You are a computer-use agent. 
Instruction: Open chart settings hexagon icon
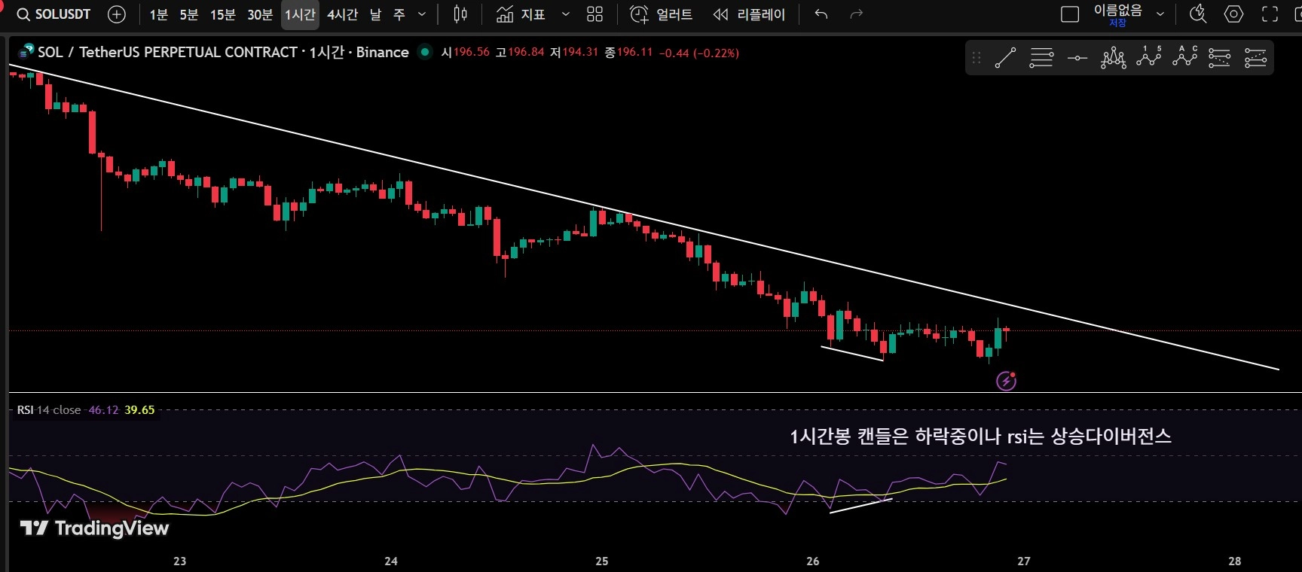click(1233, 14)
